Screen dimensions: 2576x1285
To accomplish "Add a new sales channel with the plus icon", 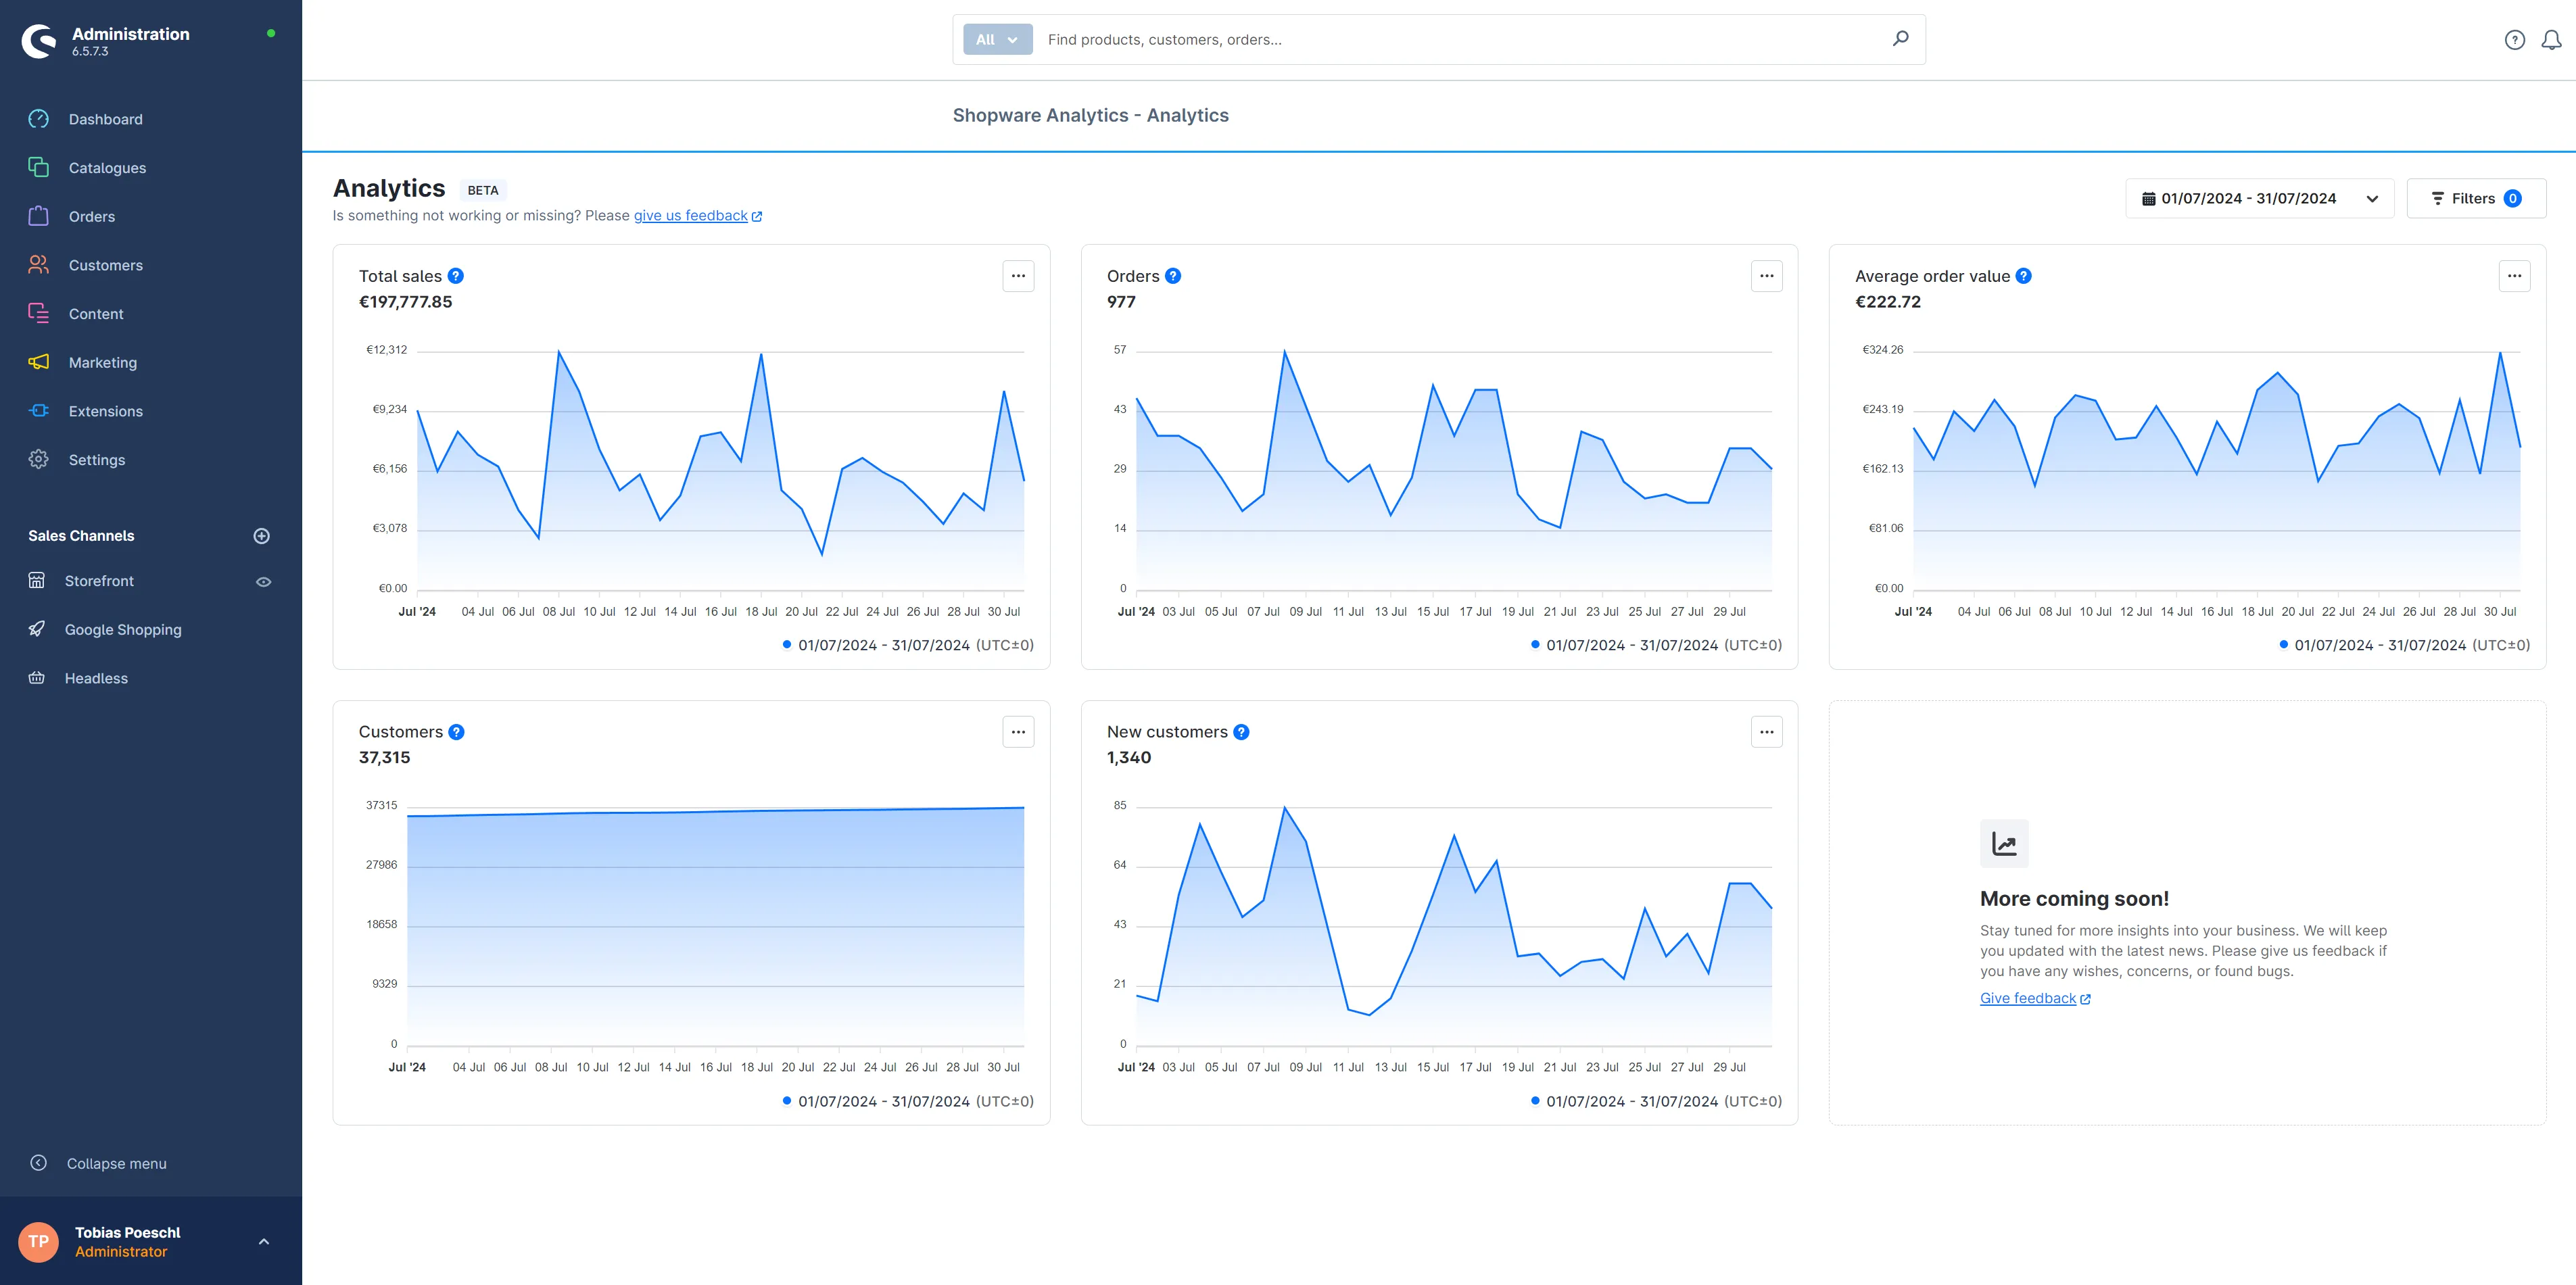I will coord(261,535).
